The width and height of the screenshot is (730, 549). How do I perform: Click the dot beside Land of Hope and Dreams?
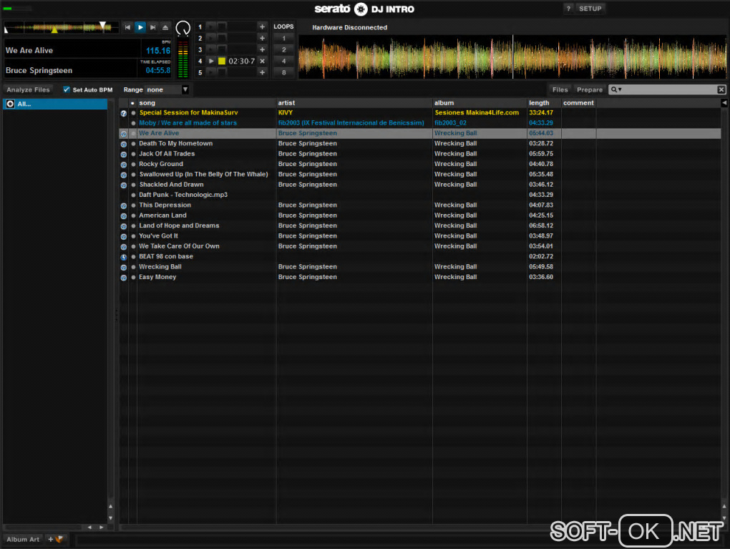coord(133,226)
